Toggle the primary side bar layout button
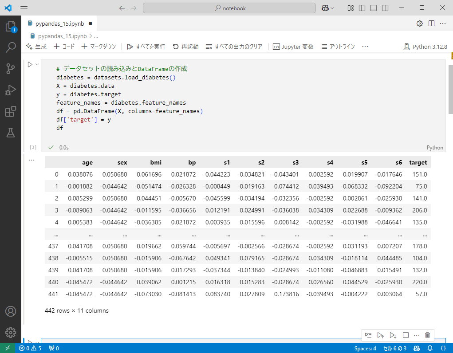453x353 pixels. (362, 8)
